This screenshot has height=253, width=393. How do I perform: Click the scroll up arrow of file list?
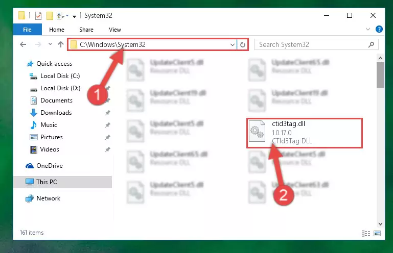click(x=380, y=58)
